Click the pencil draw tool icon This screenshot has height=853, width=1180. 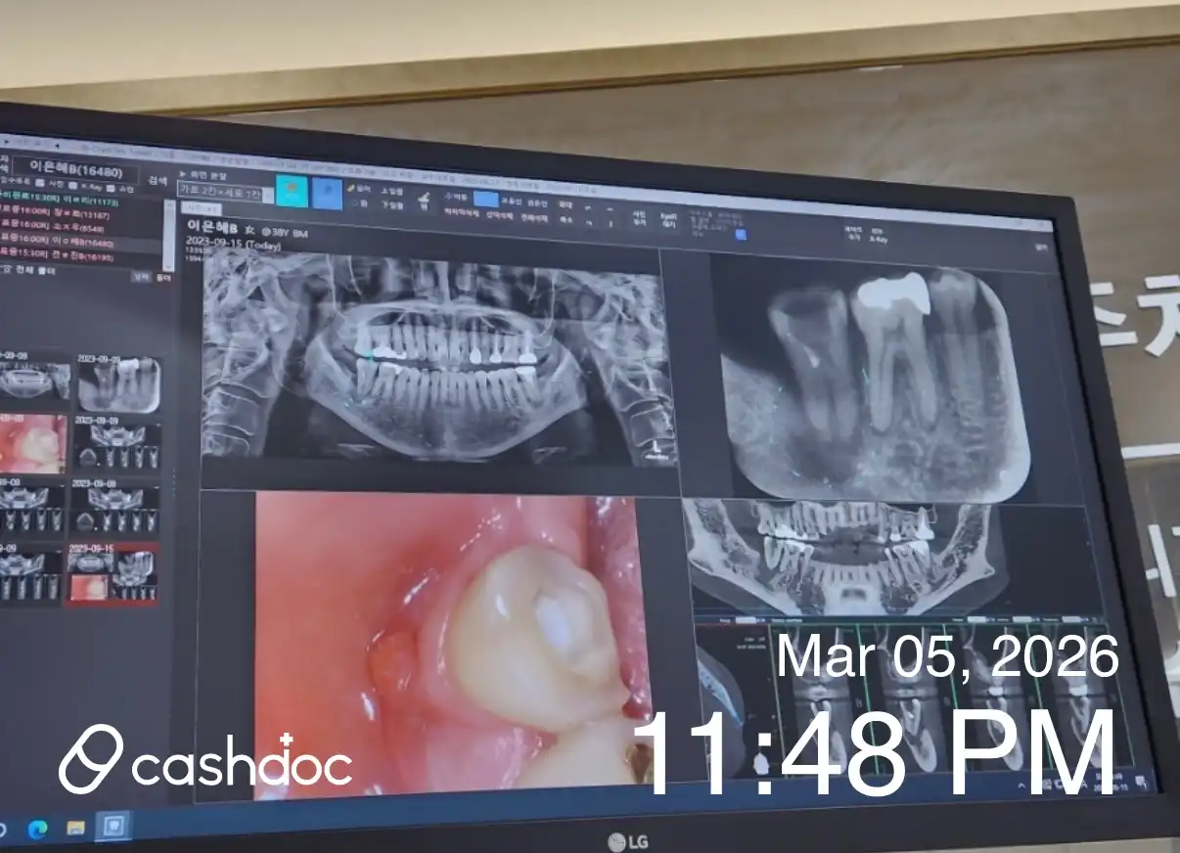coord(351,187)
